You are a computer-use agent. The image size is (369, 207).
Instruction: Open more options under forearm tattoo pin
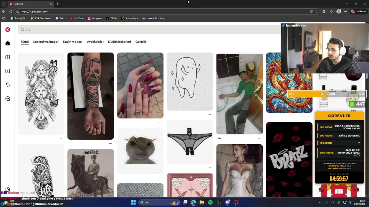click(x=110, y=143)
